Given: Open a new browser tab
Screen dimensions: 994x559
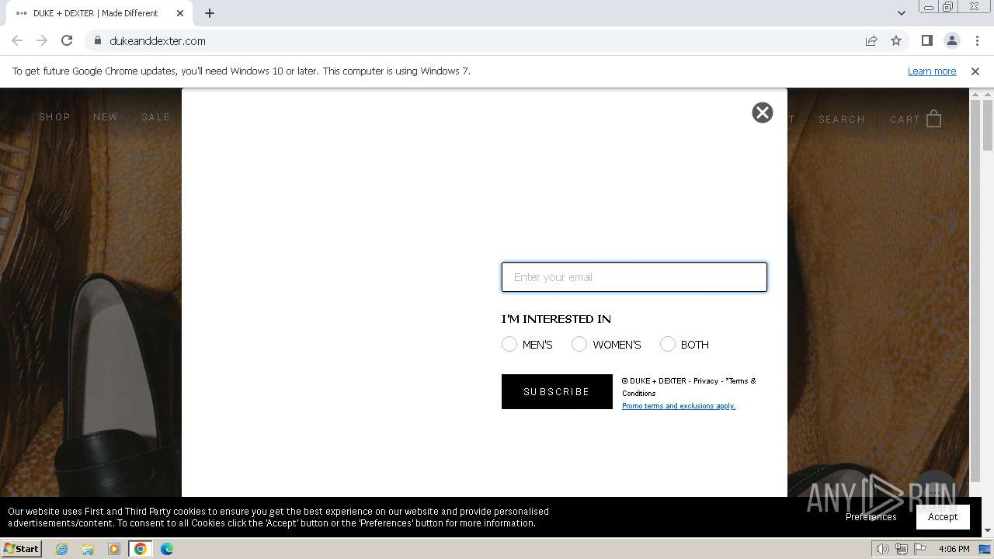Looking at the screenshot, I should click(210, 13).
